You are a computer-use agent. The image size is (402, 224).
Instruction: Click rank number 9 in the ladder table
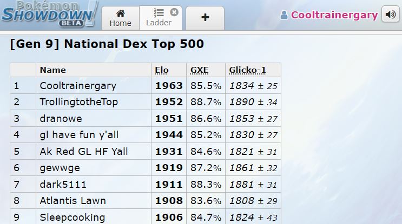[16, 218]
